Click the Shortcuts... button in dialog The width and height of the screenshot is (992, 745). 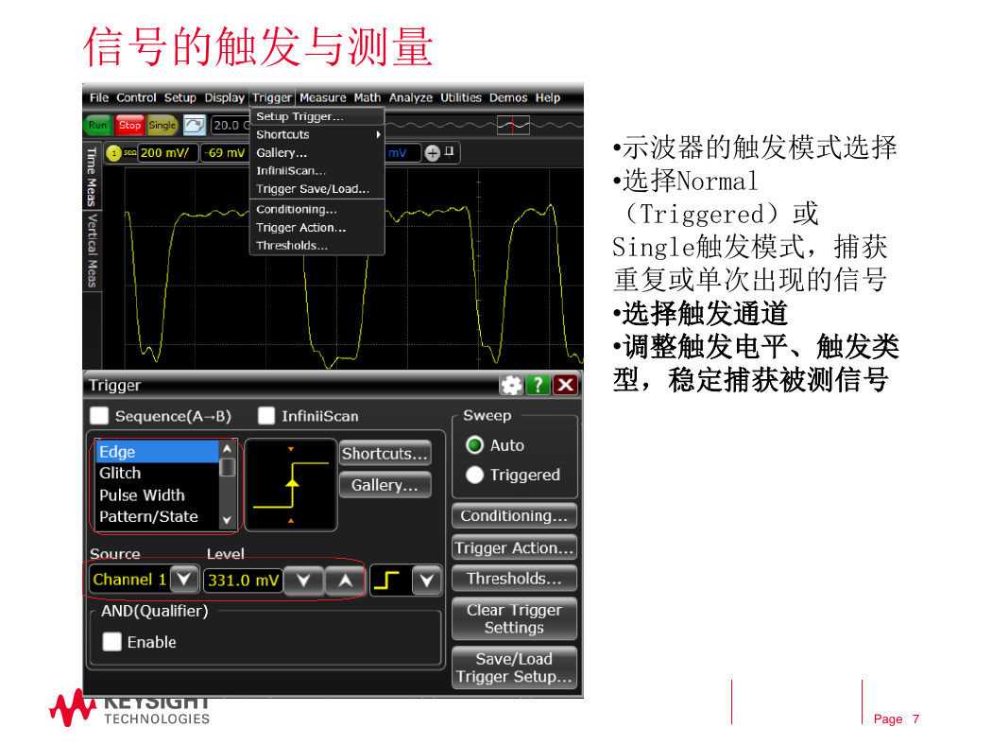click(385, 453)
